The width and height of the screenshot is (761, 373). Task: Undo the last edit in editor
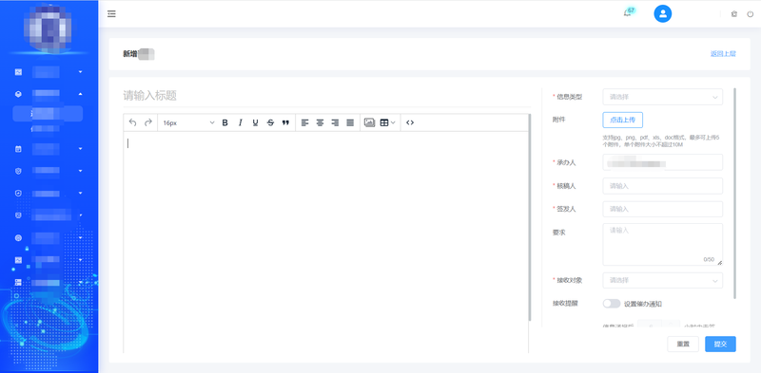pos(132,122)
